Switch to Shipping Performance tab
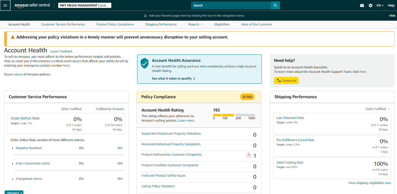 pyautogui.click(x=161, y=24)
